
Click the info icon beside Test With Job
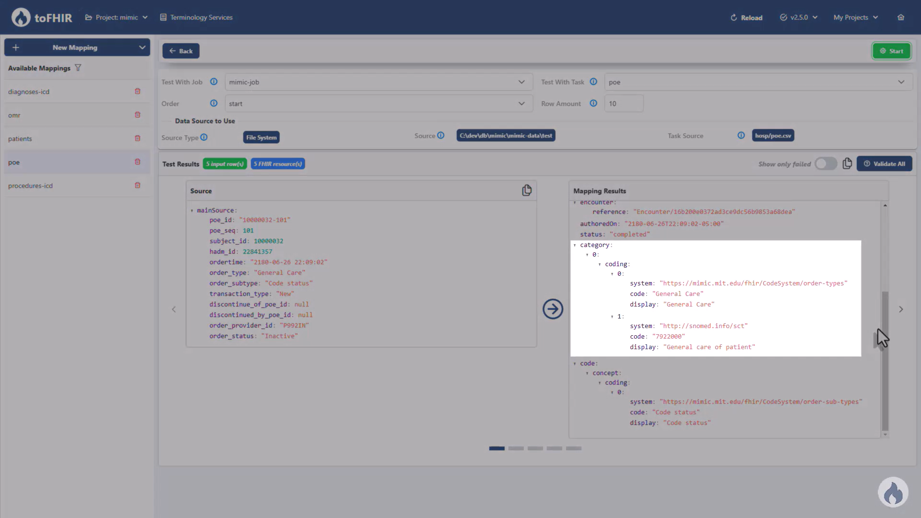tap(213, 82)
